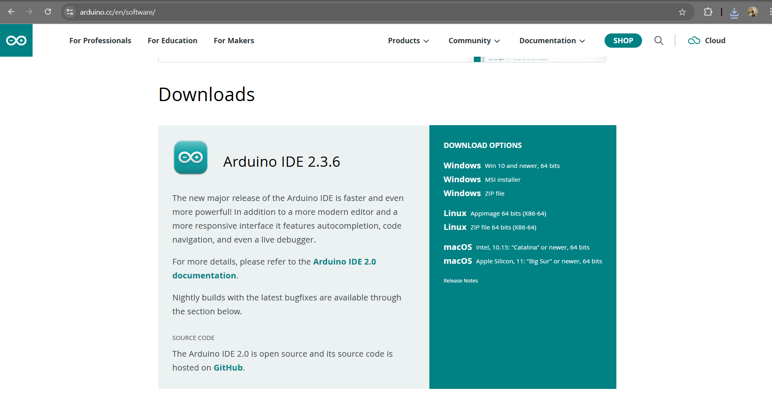Bookmark this page with star icon

(682, 12)
